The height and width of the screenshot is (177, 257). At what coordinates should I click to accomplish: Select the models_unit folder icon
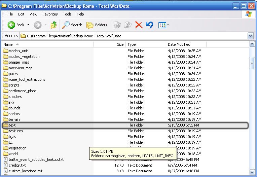pos(6,51)
